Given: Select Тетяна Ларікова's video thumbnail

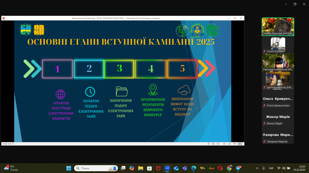Looking at the screenshot, I should pyautogui.click(x=278, y=26).
